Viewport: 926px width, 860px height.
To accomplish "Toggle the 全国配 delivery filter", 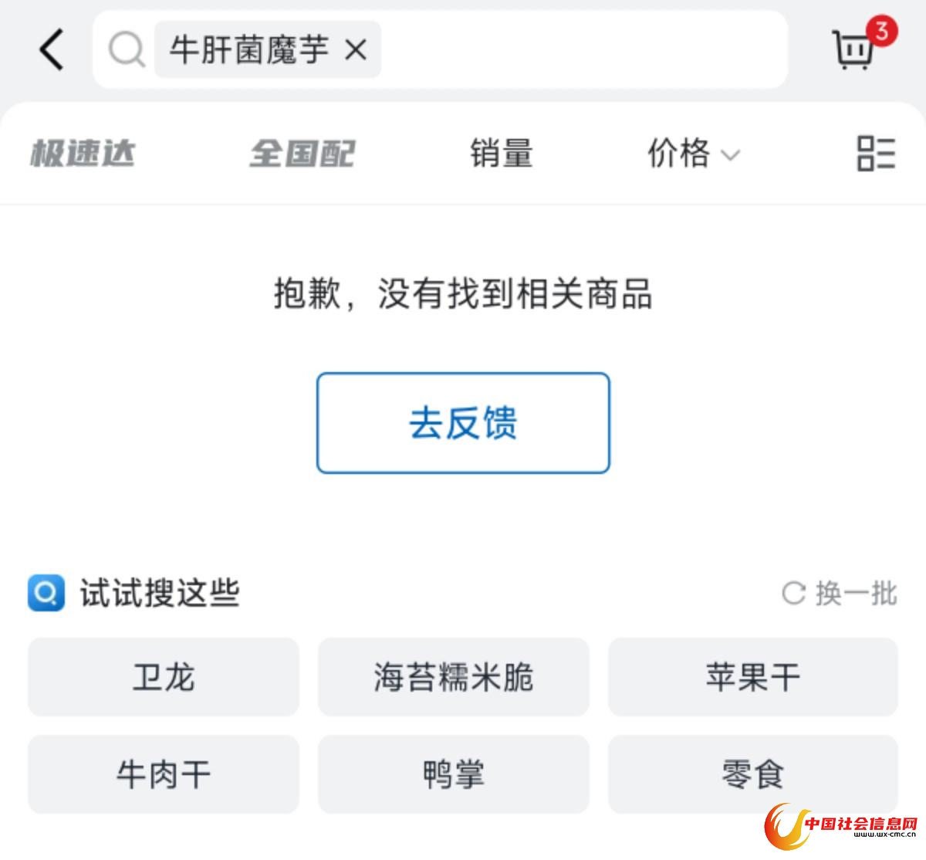I will click(x=302, y=153).
